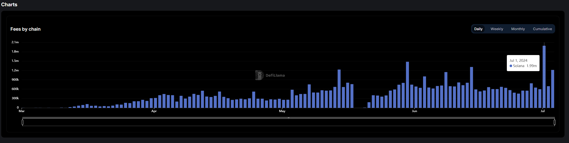569x143 pixels.
Task: Show the Cumulative fees view
Action: tap(542, 29)
